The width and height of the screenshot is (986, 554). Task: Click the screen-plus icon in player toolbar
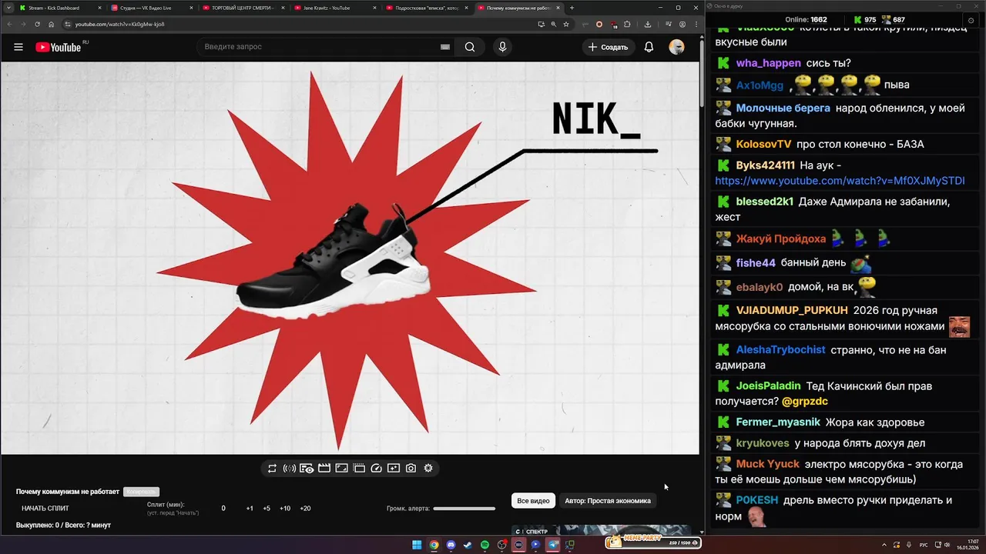pos(394,468)
